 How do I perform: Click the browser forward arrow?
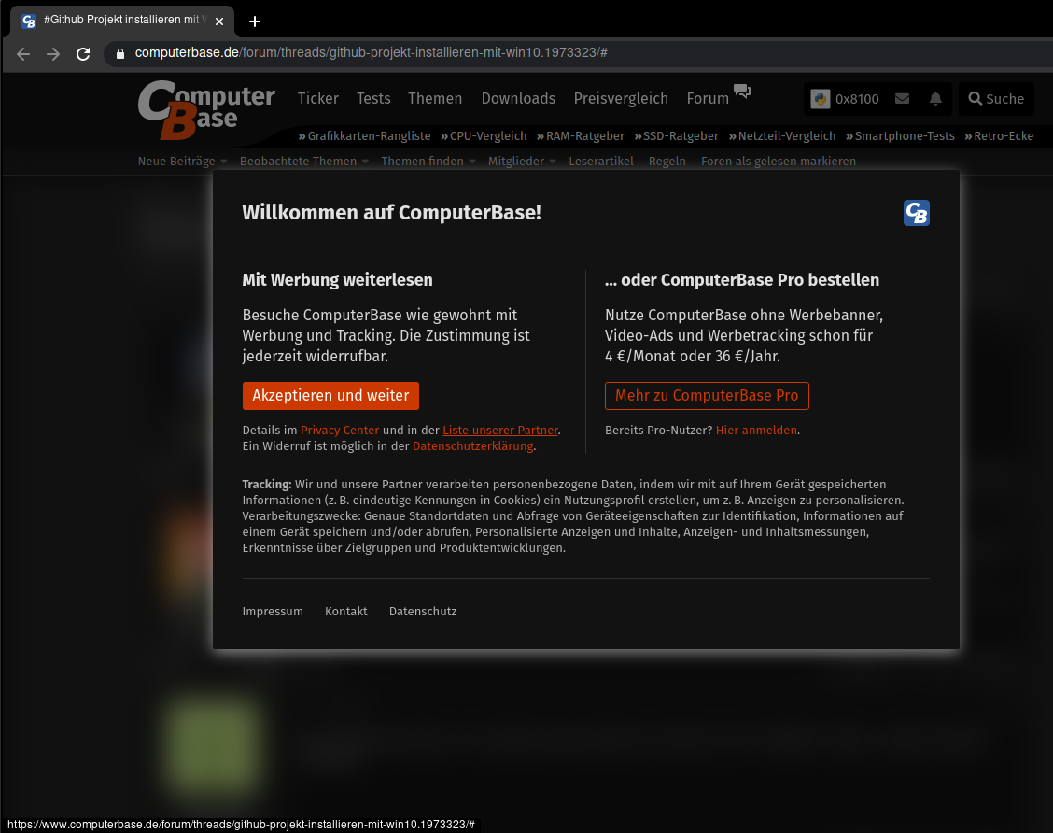coord(53,54)
